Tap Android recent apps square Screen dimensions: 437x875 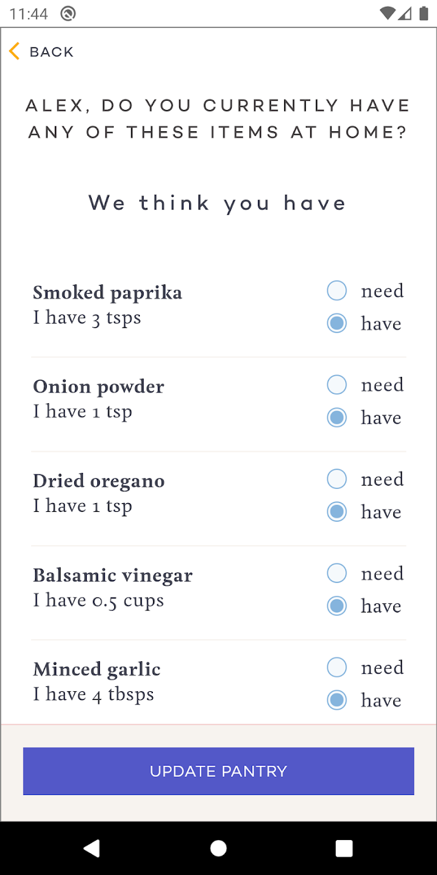[344, 848]
